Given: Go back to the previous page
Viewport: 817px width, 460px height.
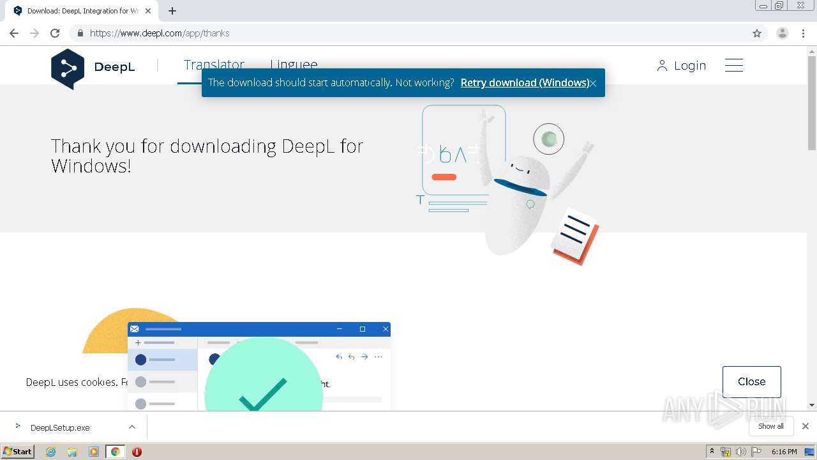Looking at the screenshot, I should [x=14, y=33].
